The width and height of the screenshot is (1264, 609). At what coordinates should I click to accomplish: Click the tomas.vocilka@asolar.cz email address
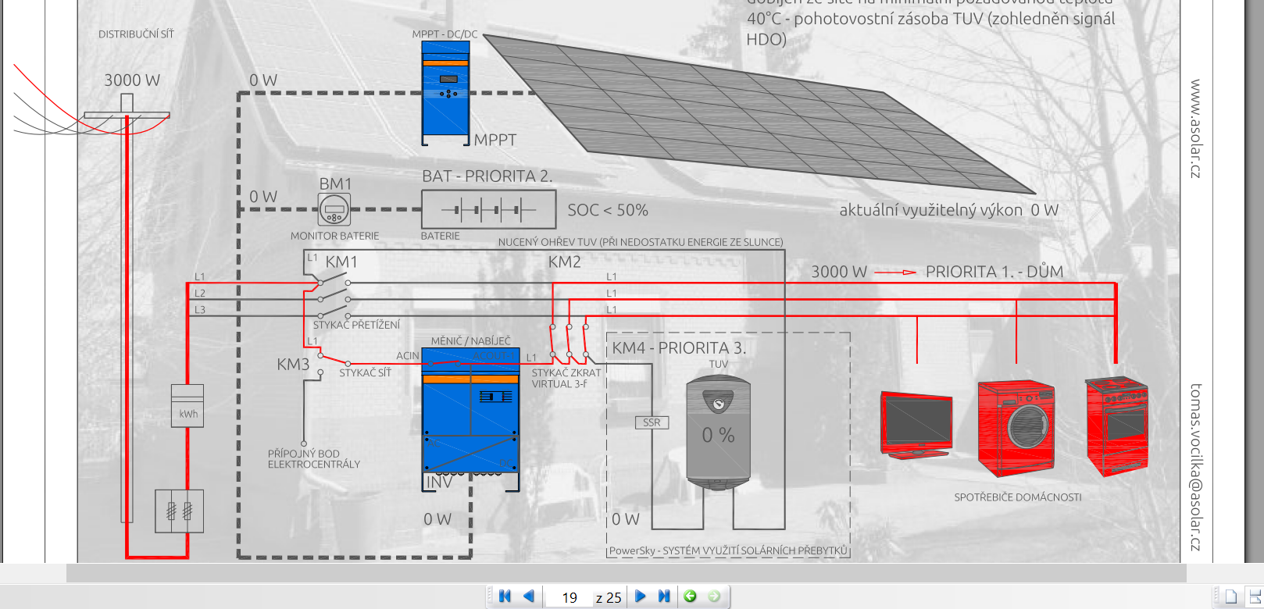(x=1194, y=467)
